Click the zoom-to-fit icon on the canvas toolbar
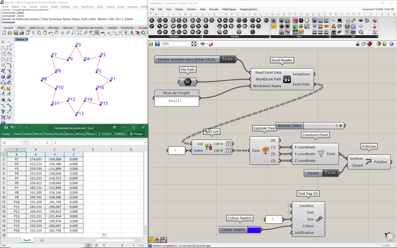This screenshot has width=397, height=248. point(194,44)
